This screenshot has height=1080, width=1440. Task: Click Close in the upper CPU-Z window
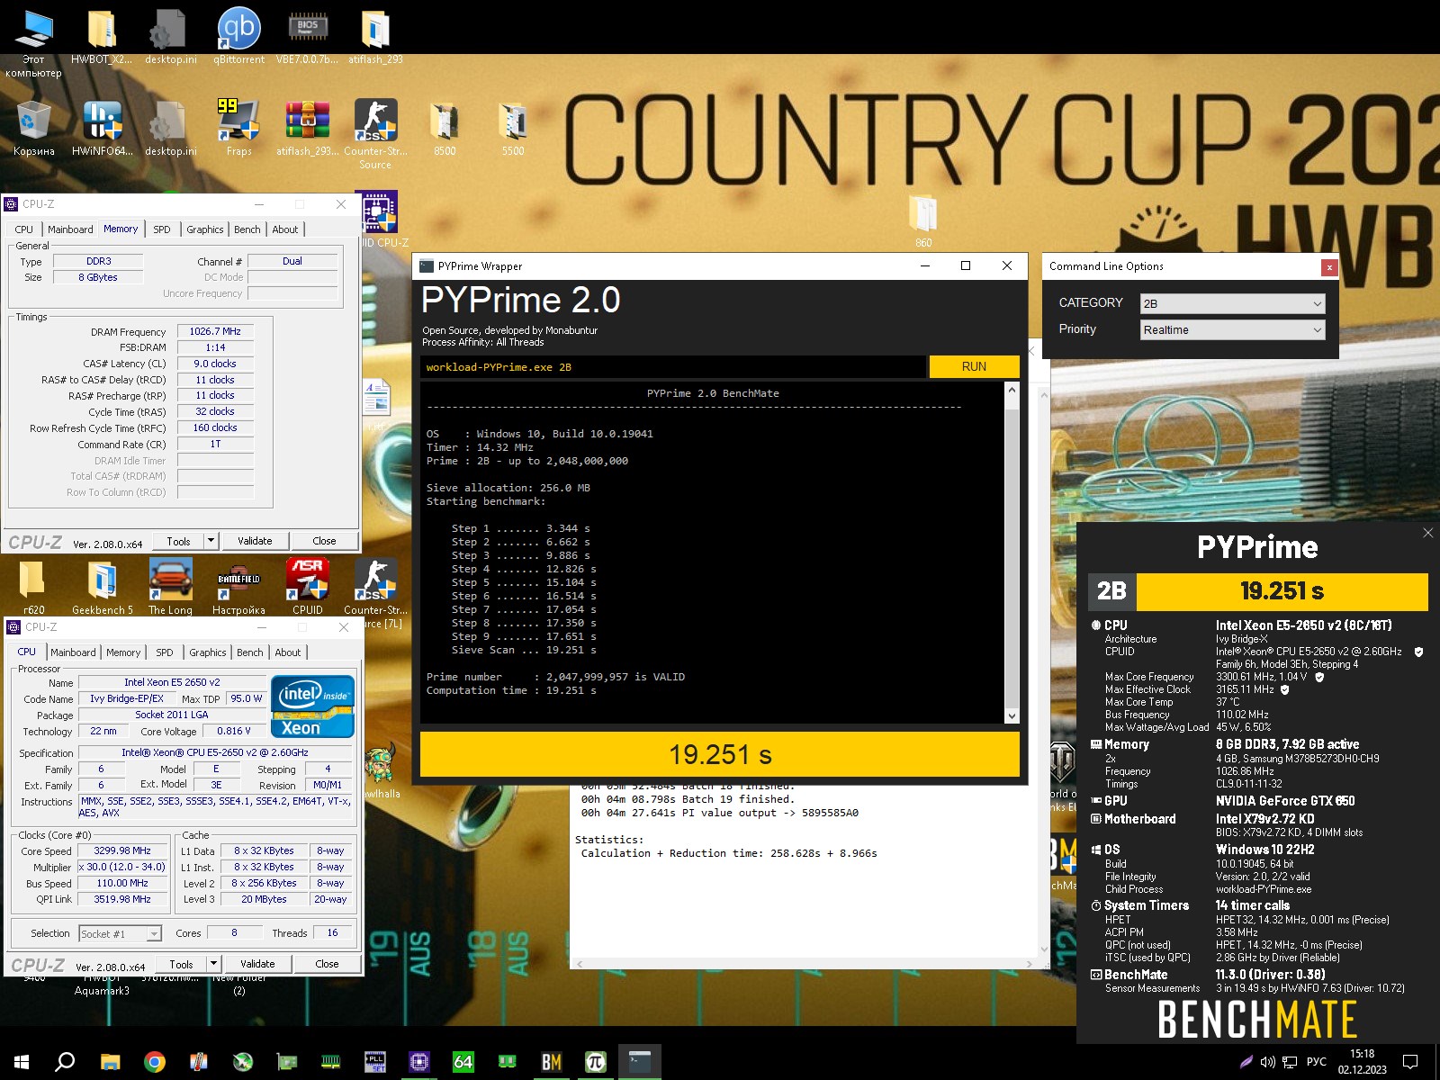(324, 541)
